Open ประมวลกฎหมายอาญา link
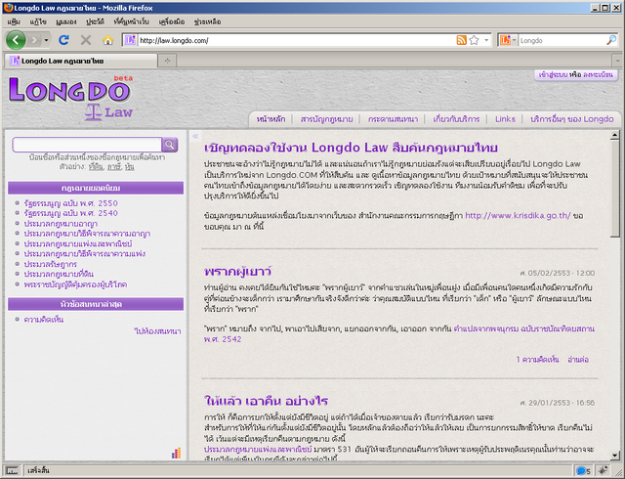This screenshot has height=479, width=625. (x=61, y=224)
